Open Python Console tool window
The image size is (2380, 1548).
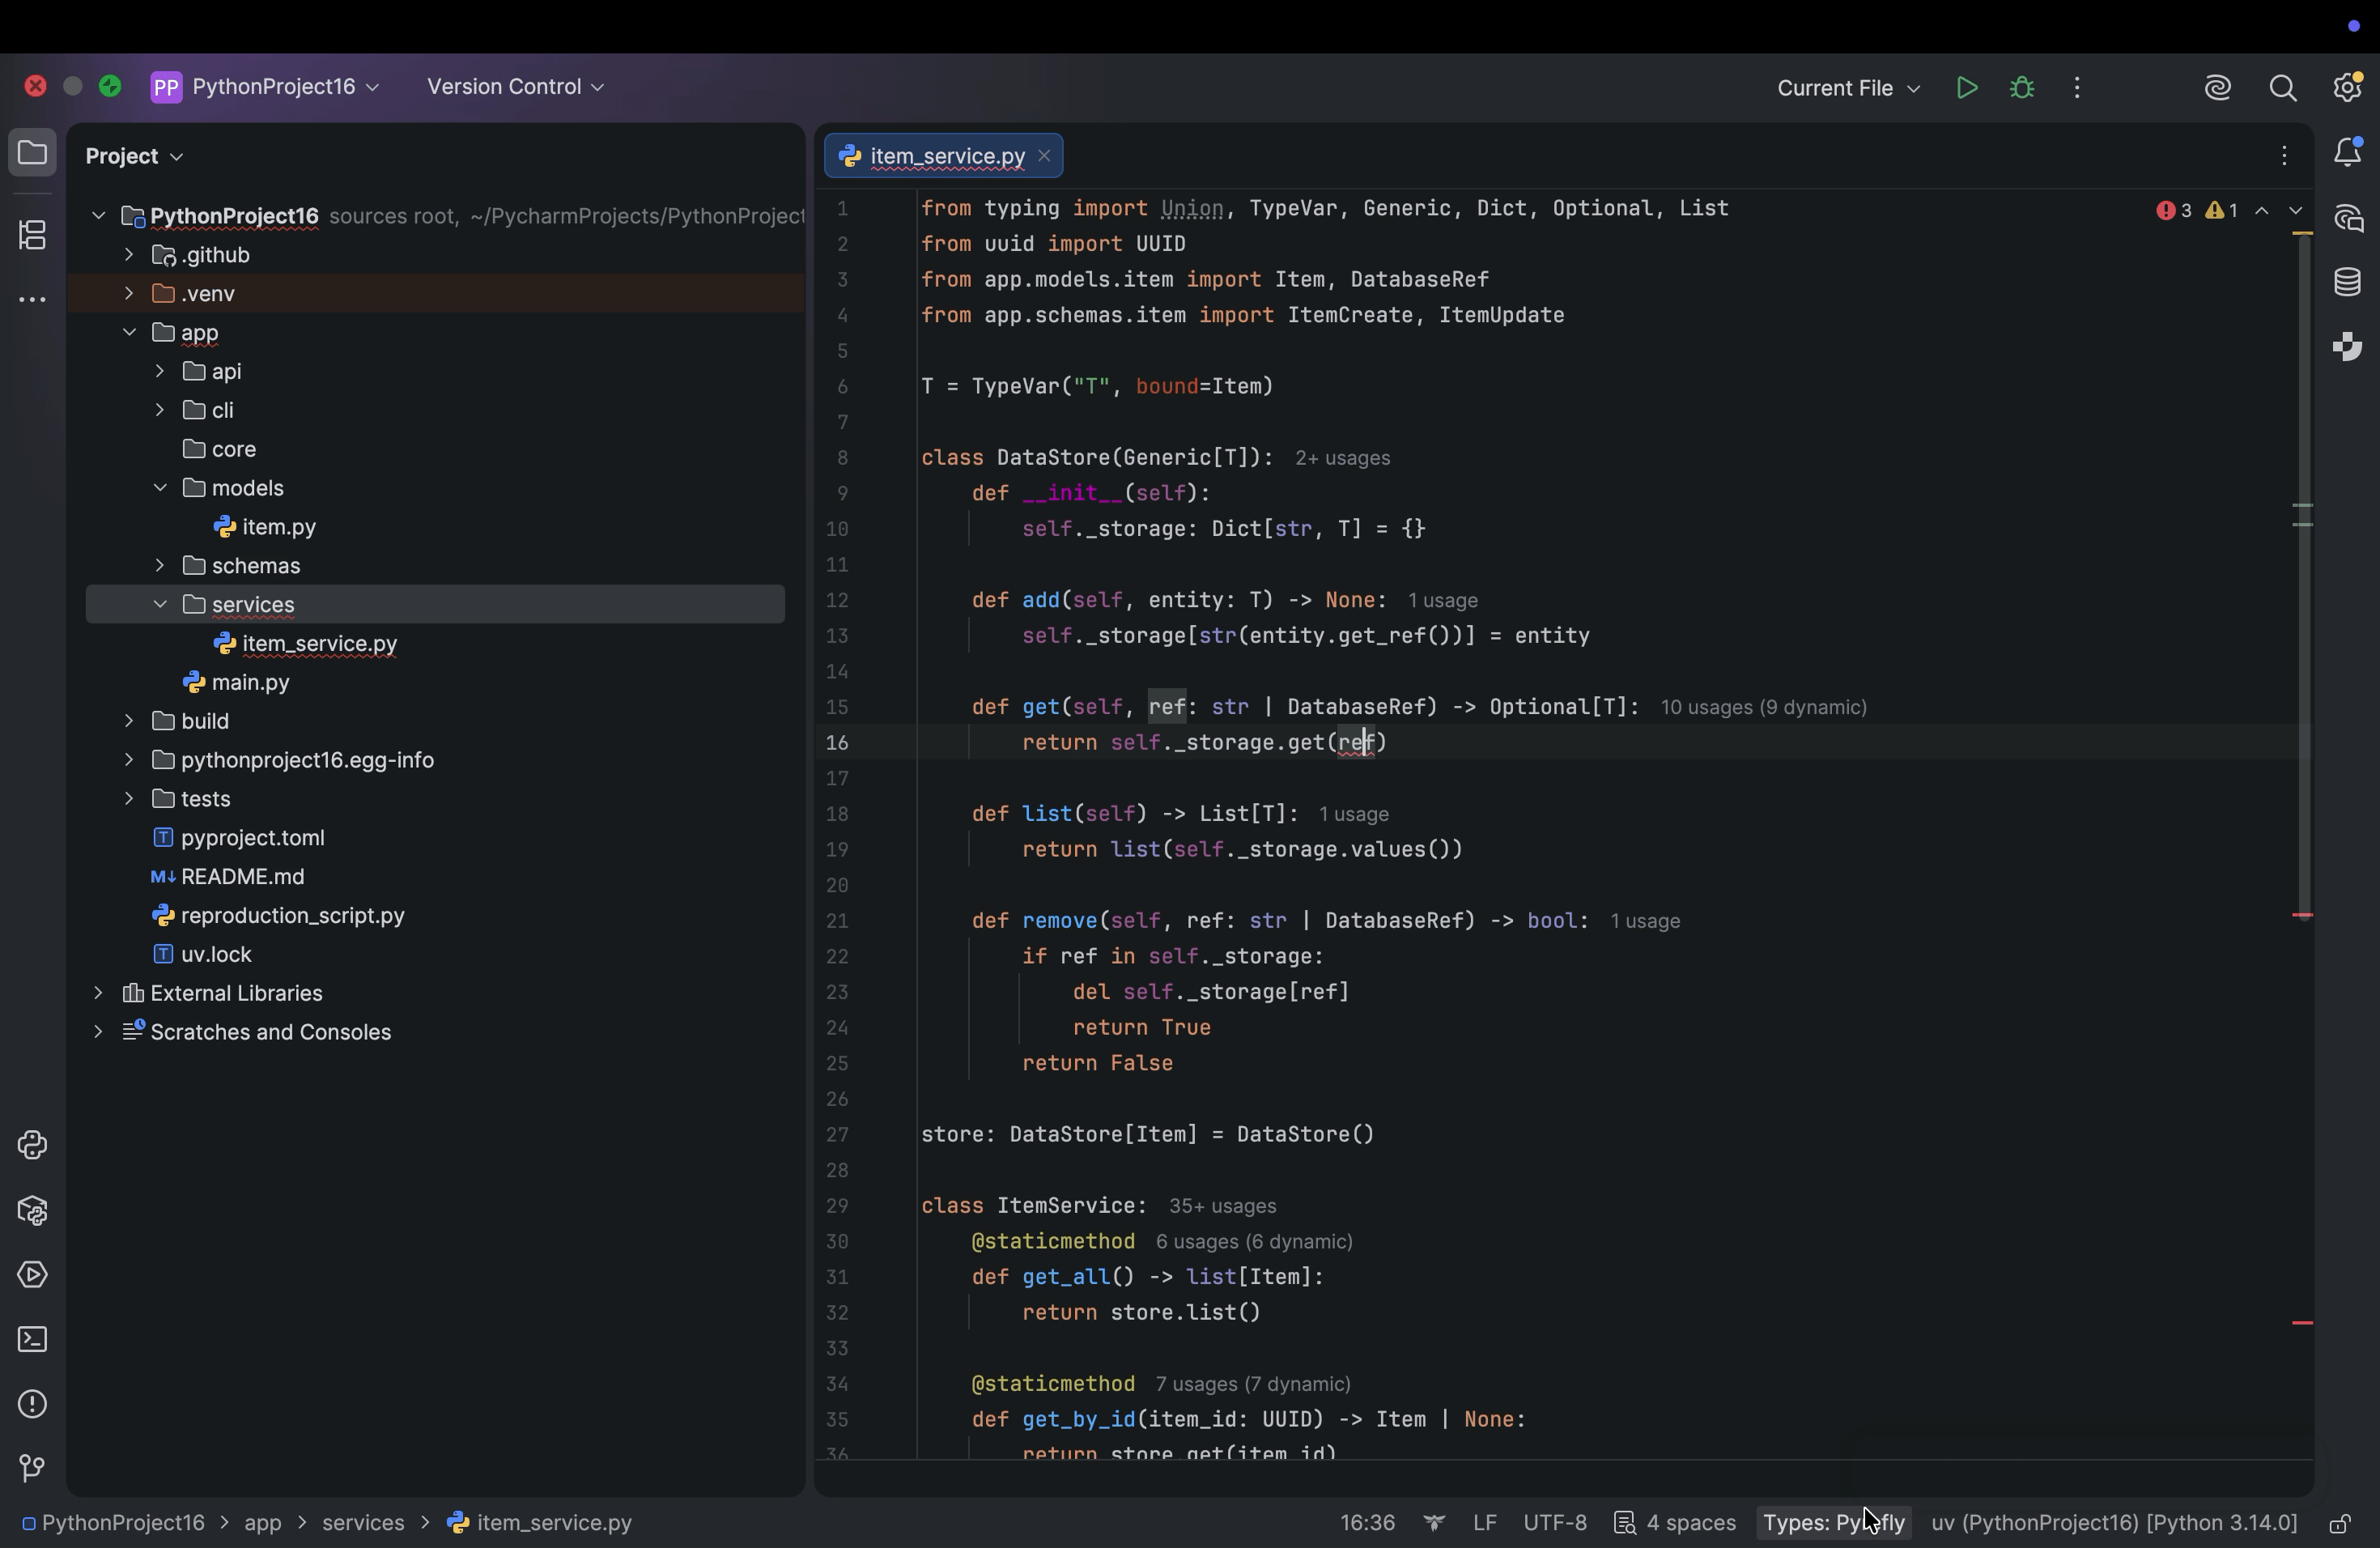coord(32,1145)
